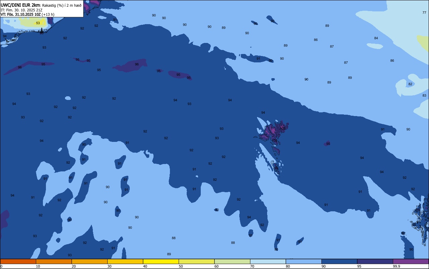Choose the dark blue 90–95 legend segment
Screen dimensions: 429x269
pyautogui.click(x=339, y=261)
